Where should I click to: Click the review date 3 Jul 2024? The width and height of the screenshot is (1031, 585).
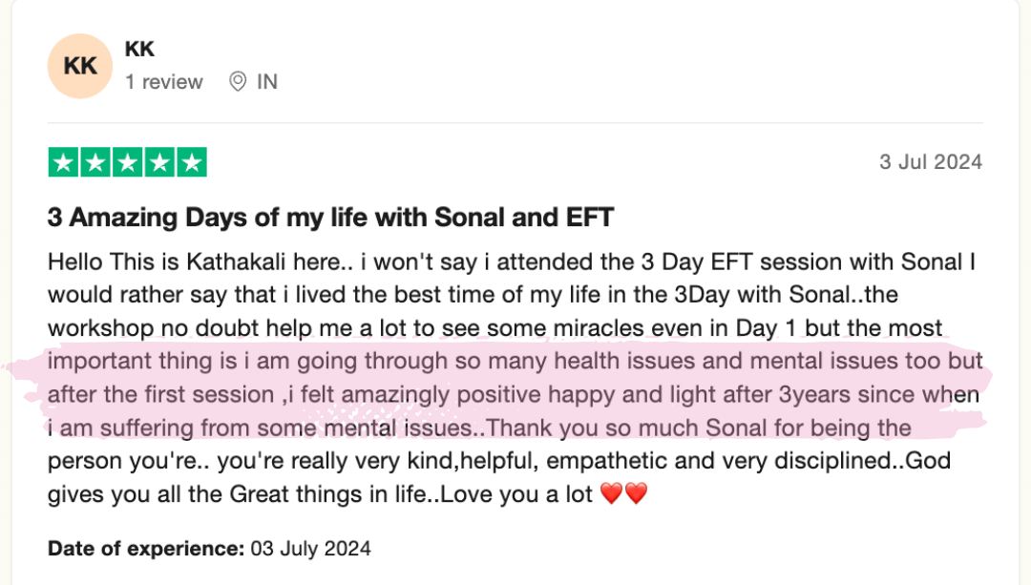coord(930,162)
